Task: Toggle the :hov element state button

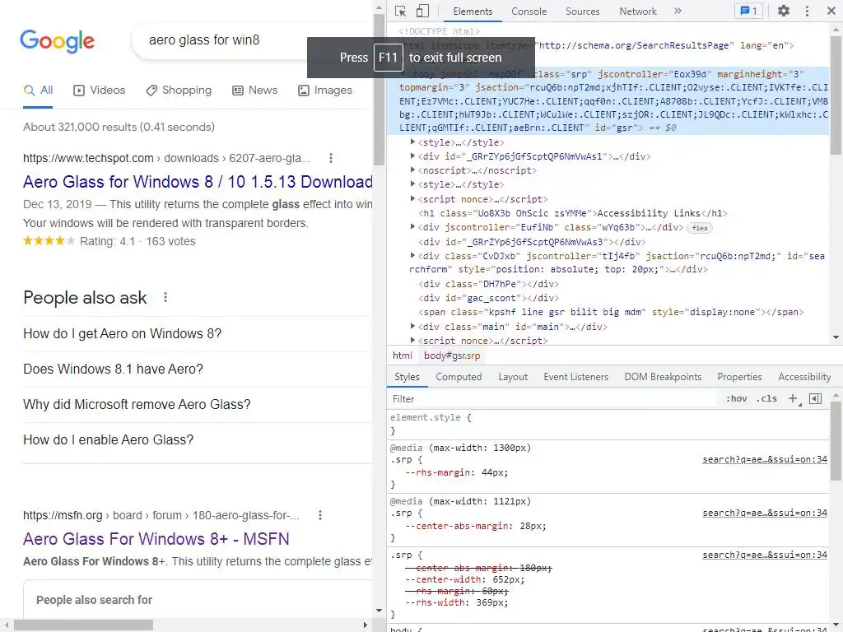Action: pyautogui.click(x=736, y=399)
